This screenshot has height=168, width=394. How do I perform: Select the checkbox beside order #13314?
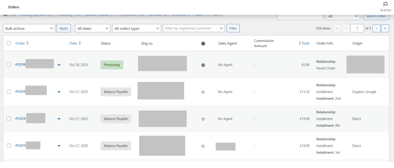pos(9,119)
